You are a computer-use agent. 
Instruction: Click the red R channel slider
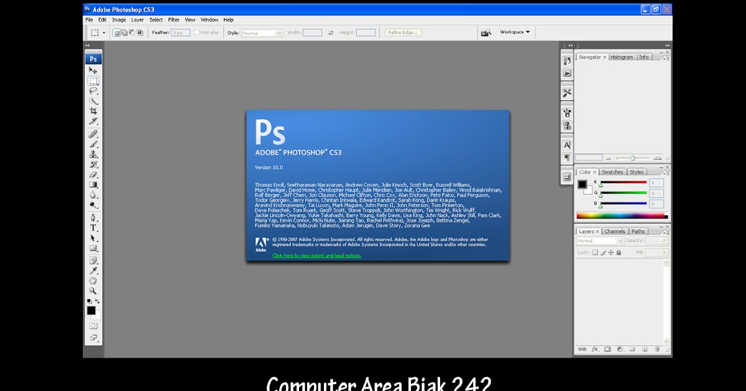(x=623, y=182)
